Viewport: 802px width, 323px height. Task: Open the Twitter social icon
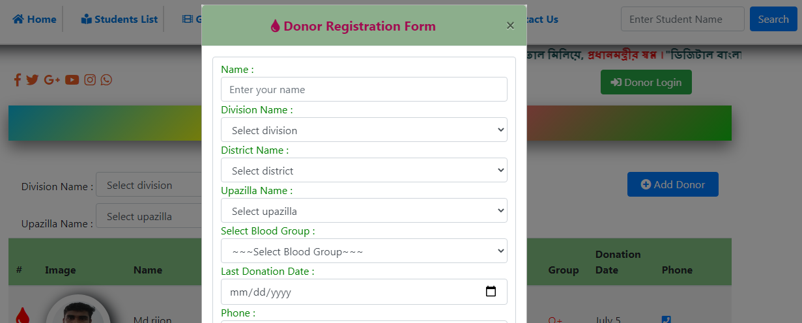pos(33,80)
